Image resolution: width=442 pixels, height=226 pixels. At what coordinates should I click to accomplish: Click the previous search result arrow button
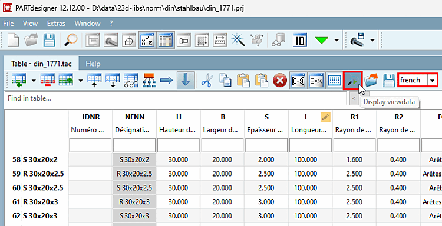point(354,98)
